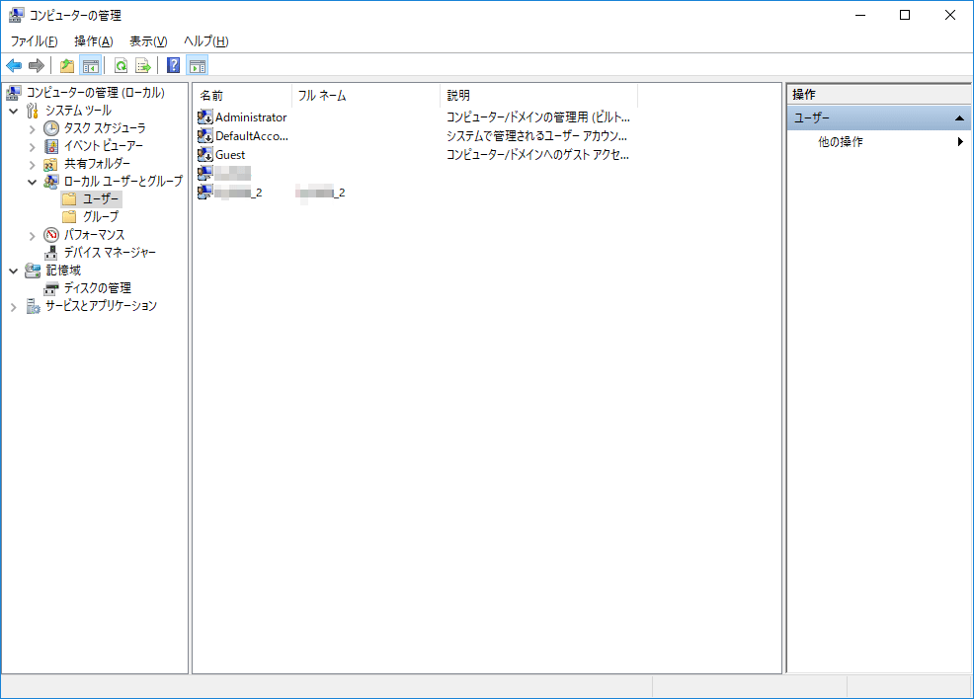Image resolution: width=974 pixels, height=699 pixels.
Task: Select ディスクの管理 in the tree
Action: [x=98, y=288]
